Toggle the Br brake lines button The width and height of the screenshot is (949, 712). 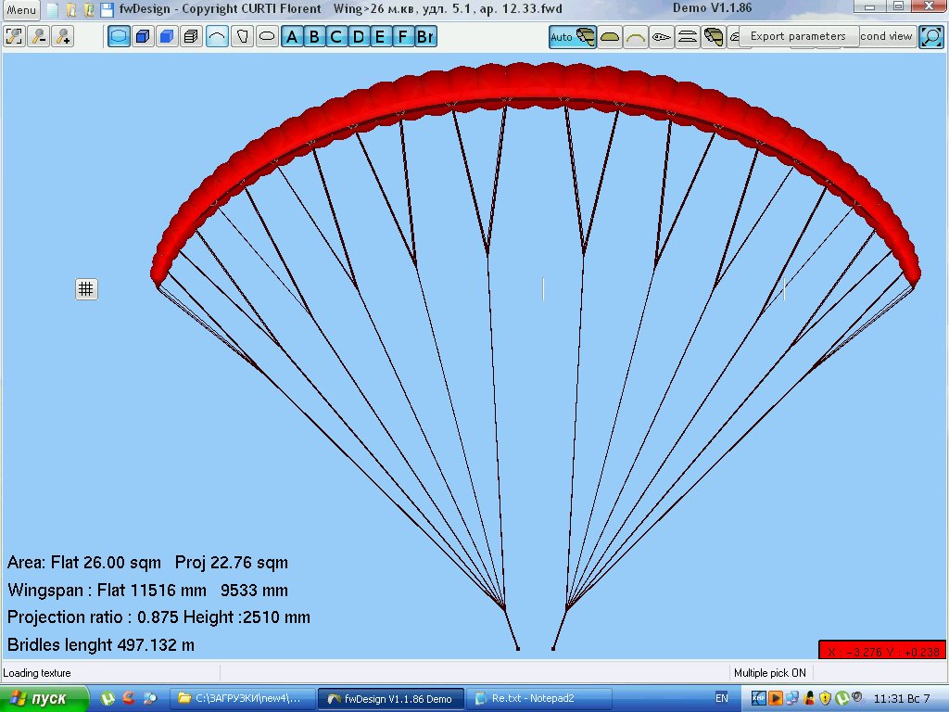(425, 37)
